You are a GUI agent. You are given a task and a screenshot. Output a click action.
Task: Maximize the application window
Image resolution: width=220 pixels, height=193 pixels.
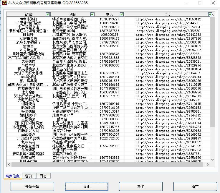coord(200,3)
